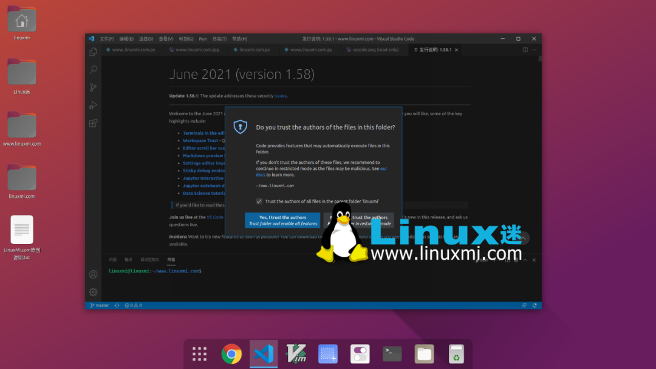656x369 pixels.
Task: Select the LinuxMi.com原创说明.txt desktop file
Action: (22, 238)
